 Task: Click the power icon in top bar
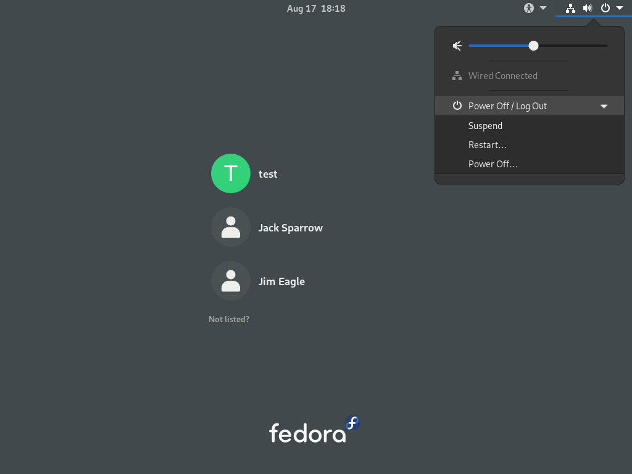[x=605, y=8]
